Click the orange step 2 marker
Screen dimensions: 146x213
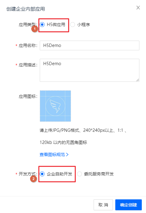coord(33,179)
